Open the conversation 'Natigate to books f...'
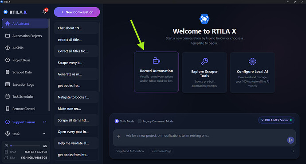Screen dimensions: 306x164 [76, 97]
